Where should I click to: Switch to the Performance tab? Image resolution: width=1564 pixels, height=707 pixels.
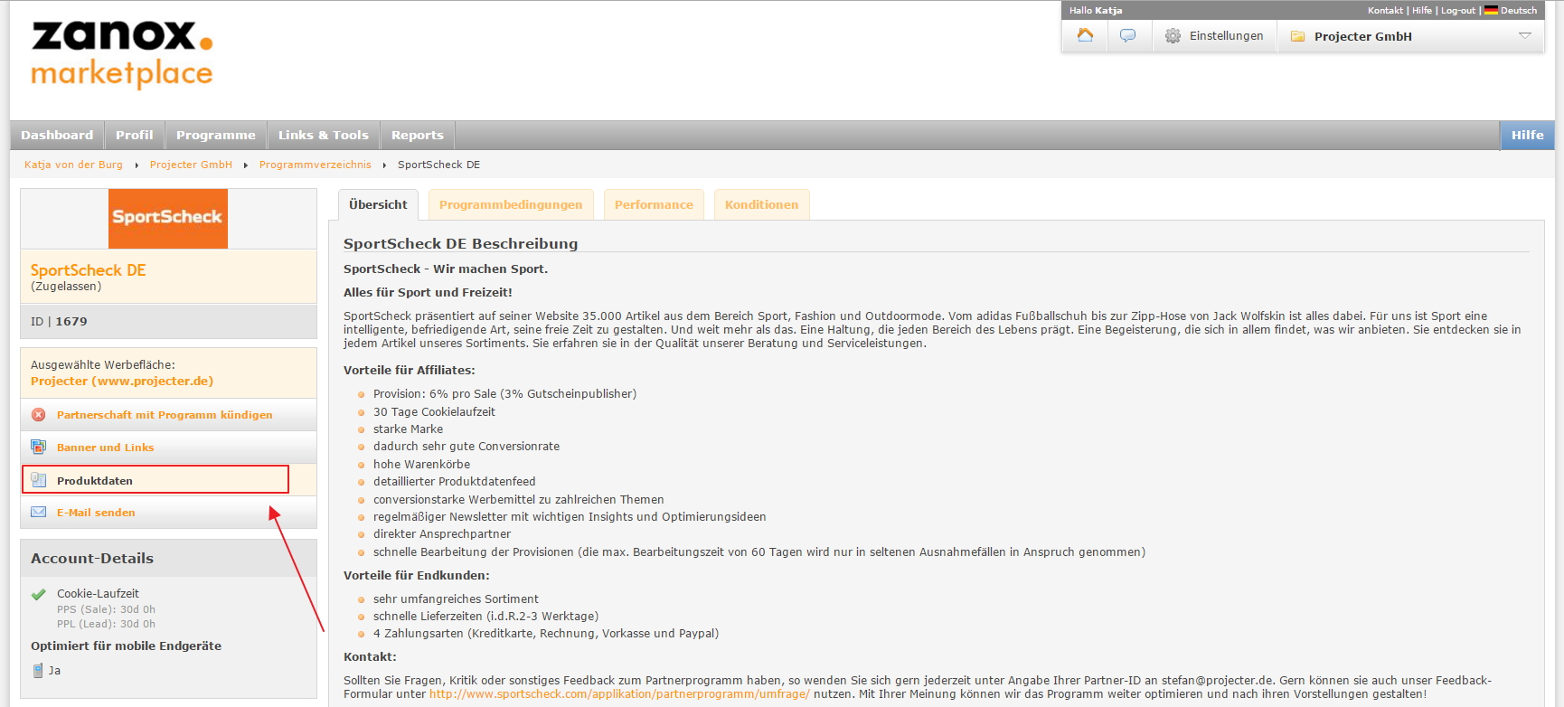(x=654, y=204)
